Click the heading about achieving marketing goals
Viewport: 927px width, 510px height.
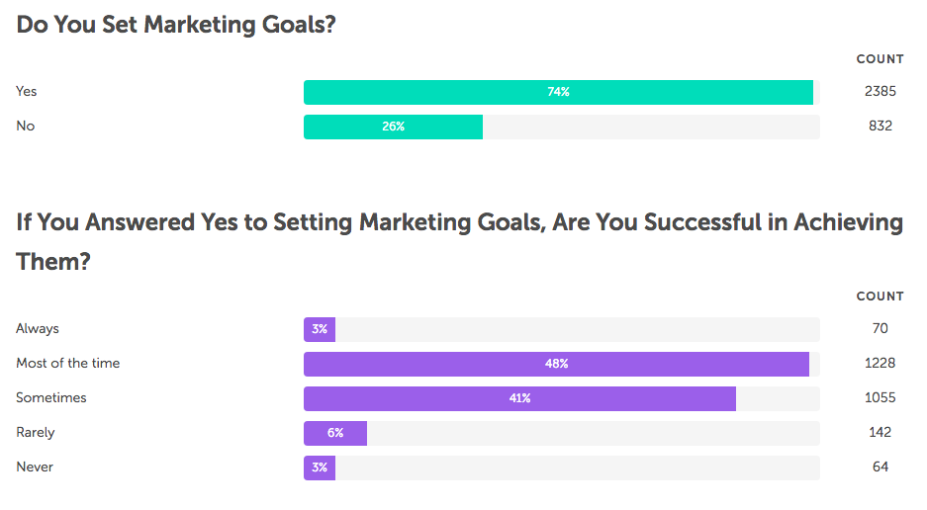click(x=459, y=240)
